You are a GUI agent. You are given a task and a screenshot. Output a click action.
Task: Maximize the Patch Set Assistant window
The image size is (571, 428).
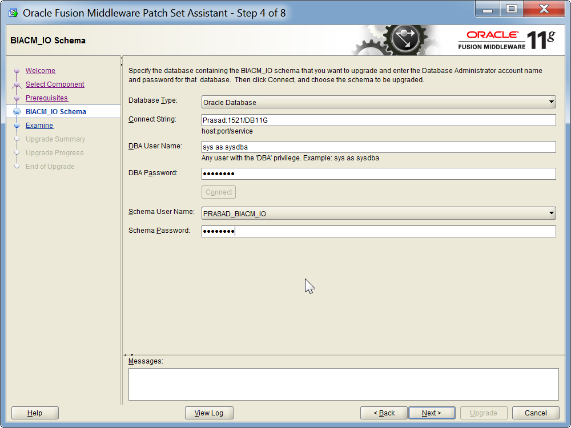(512, 10)
